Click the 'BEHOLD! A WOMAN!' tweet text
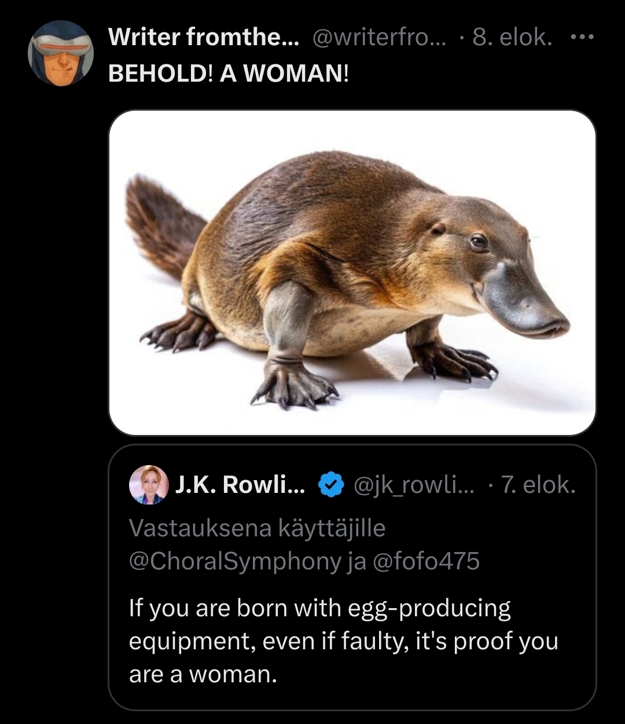Screen dimensions: 625x724 (x=229, y=74)
